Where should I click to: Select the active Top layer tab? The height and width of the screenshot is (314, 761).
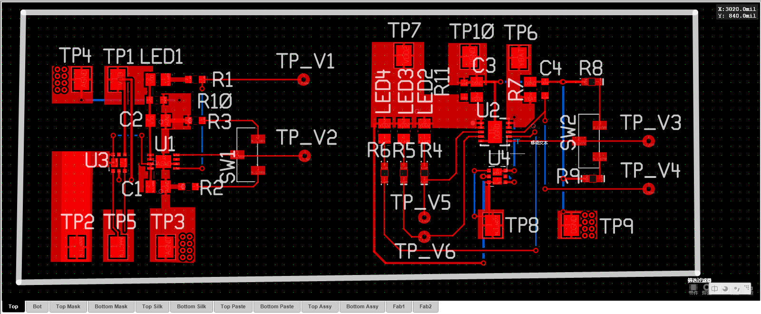coord(13,306)
